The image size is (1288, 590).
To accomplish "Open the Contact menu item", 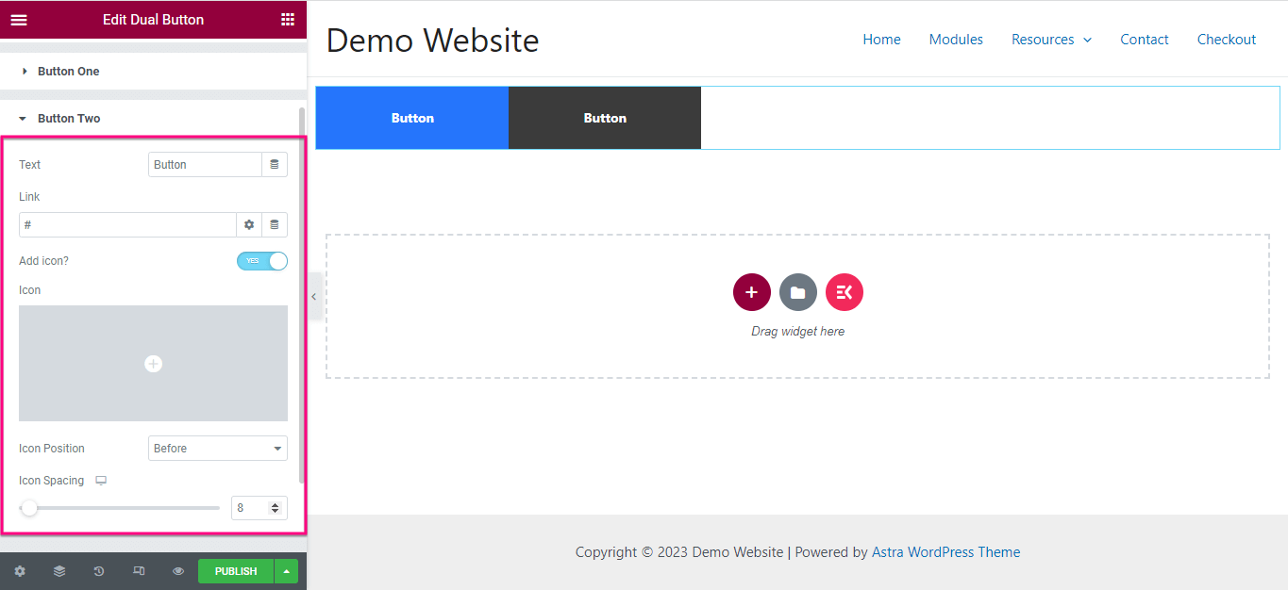I will 1145,40.
